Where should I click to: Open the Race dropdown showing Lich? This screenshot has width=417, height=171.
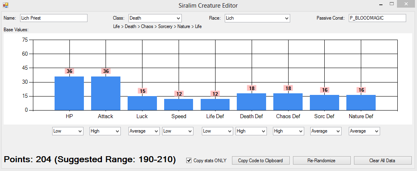point(257,18)
